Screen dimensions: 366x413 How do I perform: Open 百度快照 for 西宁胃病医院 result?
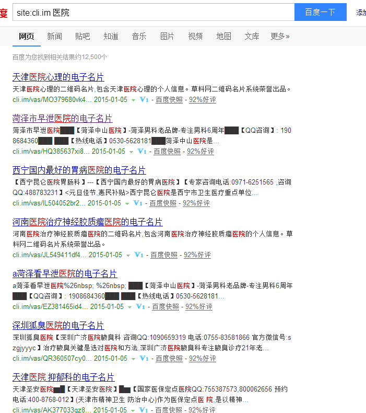pyautogui.click(x=163, y=203)
